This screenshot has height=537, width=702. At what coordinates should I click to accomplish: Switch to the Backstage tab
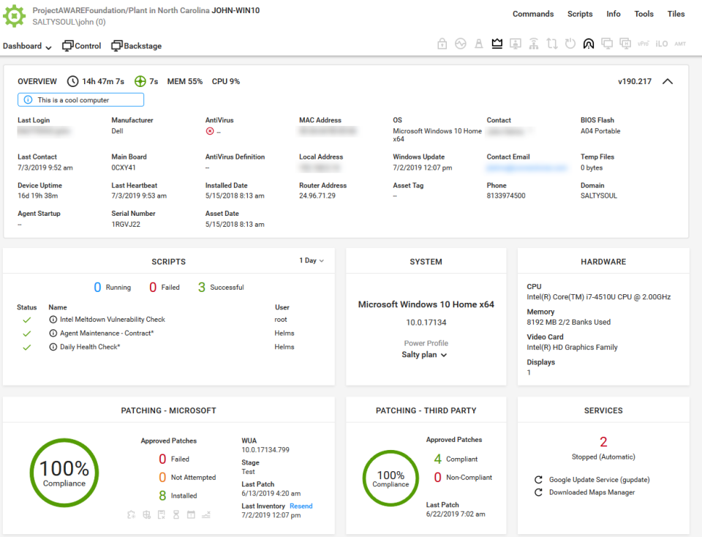(136, 45)
